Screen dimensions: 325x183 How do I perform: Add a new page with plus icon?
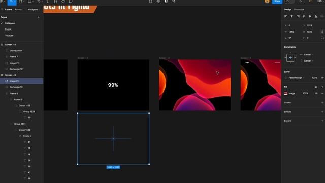(39, 17)
